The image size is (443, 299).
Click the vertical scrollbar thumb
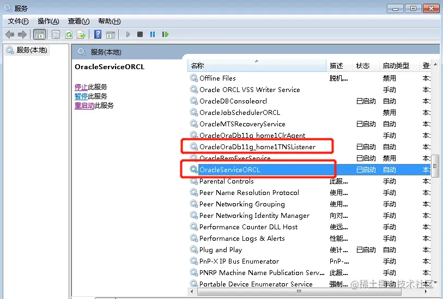click(x=435, y=166)
